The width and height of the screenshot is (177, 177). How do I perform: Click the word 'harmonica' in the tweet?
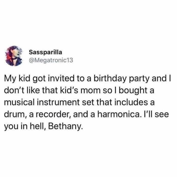pyautogui.click(x=119, y=114)
